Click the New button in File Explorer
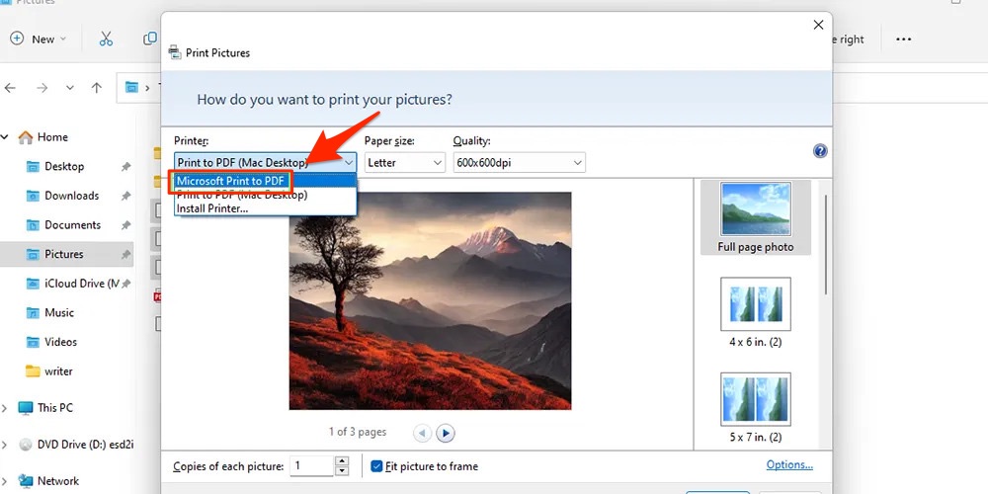Screen dimensions: 988x494 tap(38, 40)
